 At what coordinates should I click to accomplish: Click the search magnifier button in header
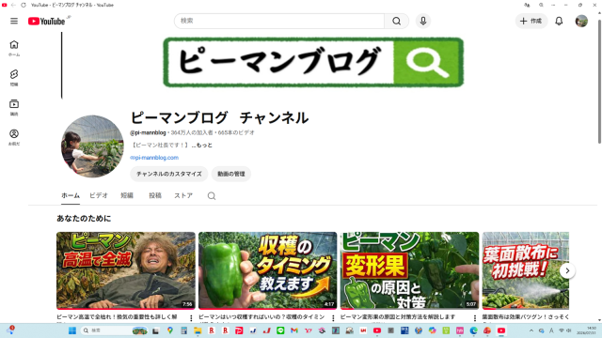(396, 21)
